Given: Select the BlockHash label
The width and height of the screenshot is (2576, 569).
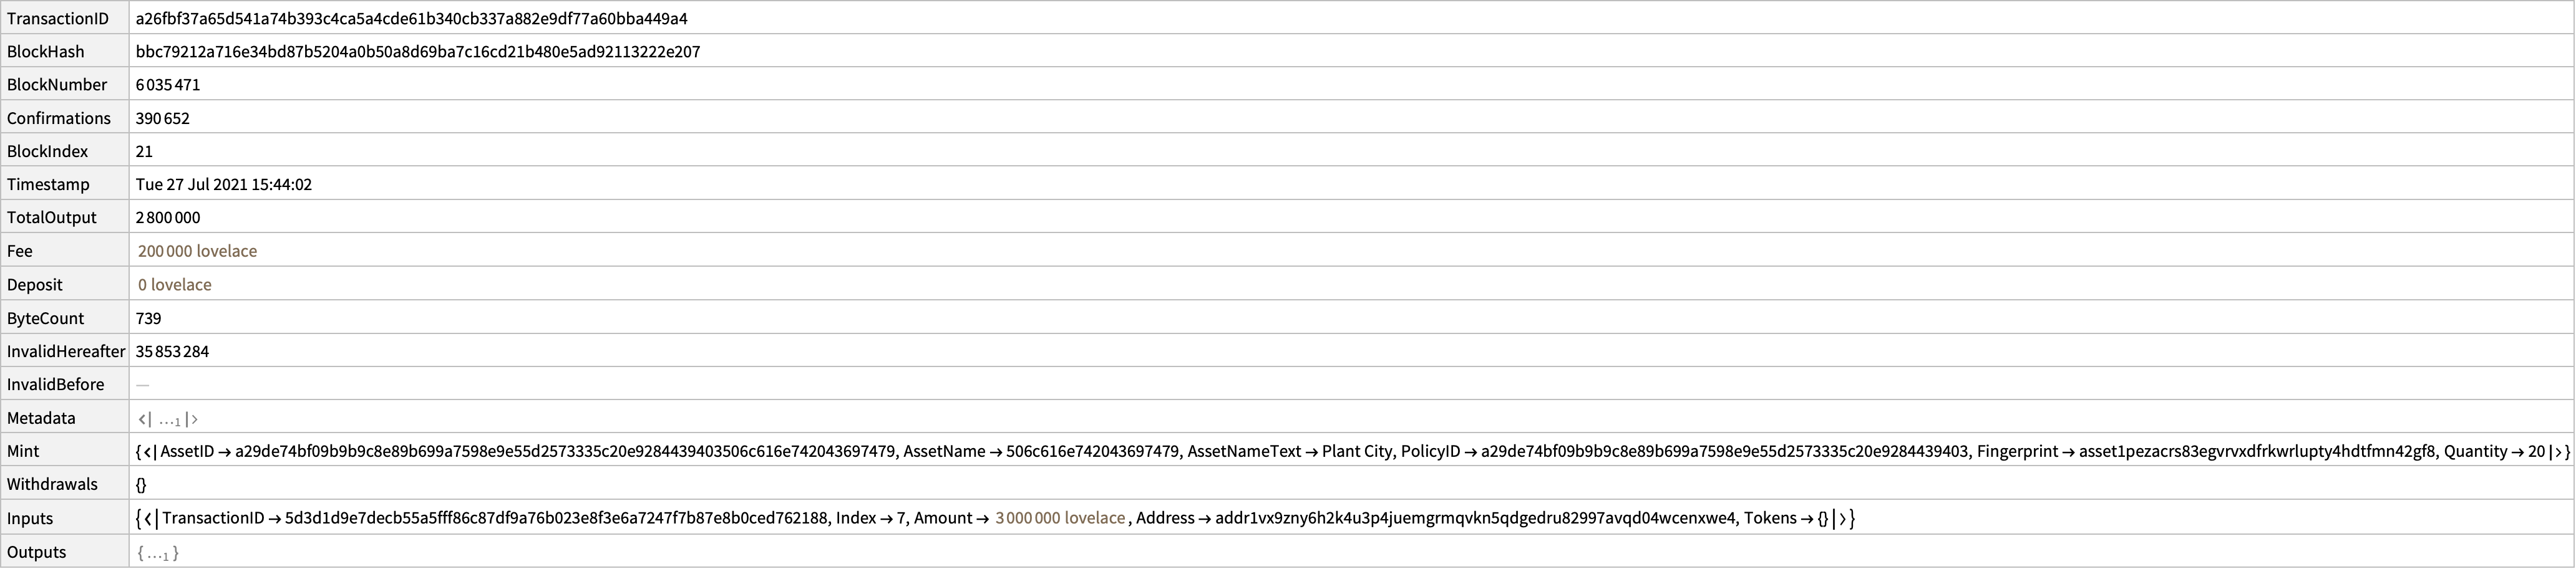Looking at the screenshot, I should point(46,52).
